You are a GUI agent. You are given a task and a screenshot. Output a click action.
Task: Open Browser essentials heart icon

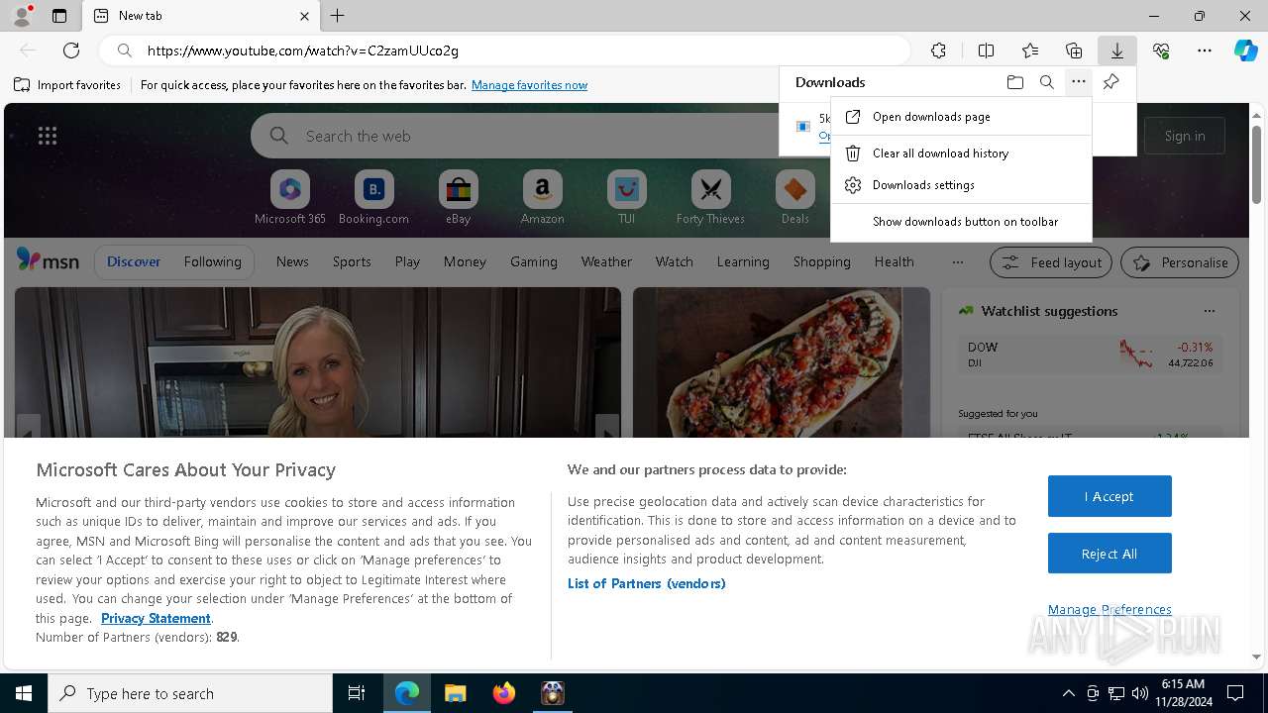pyautogui.click(x=1161, y=51)
